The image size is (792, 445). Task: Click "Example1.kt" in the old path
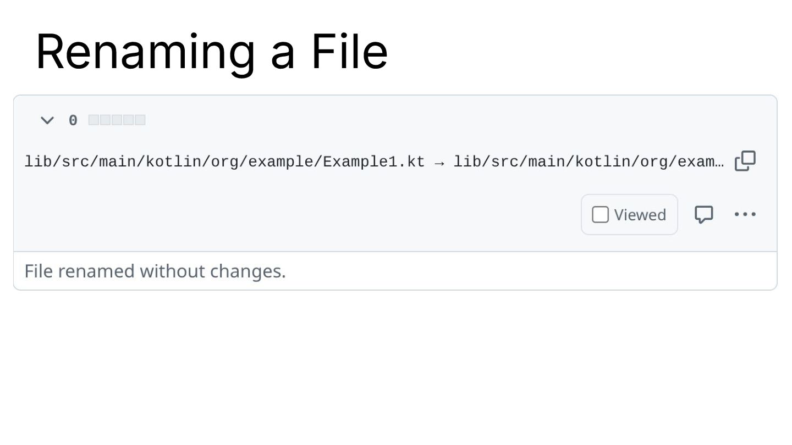[374, 162]
